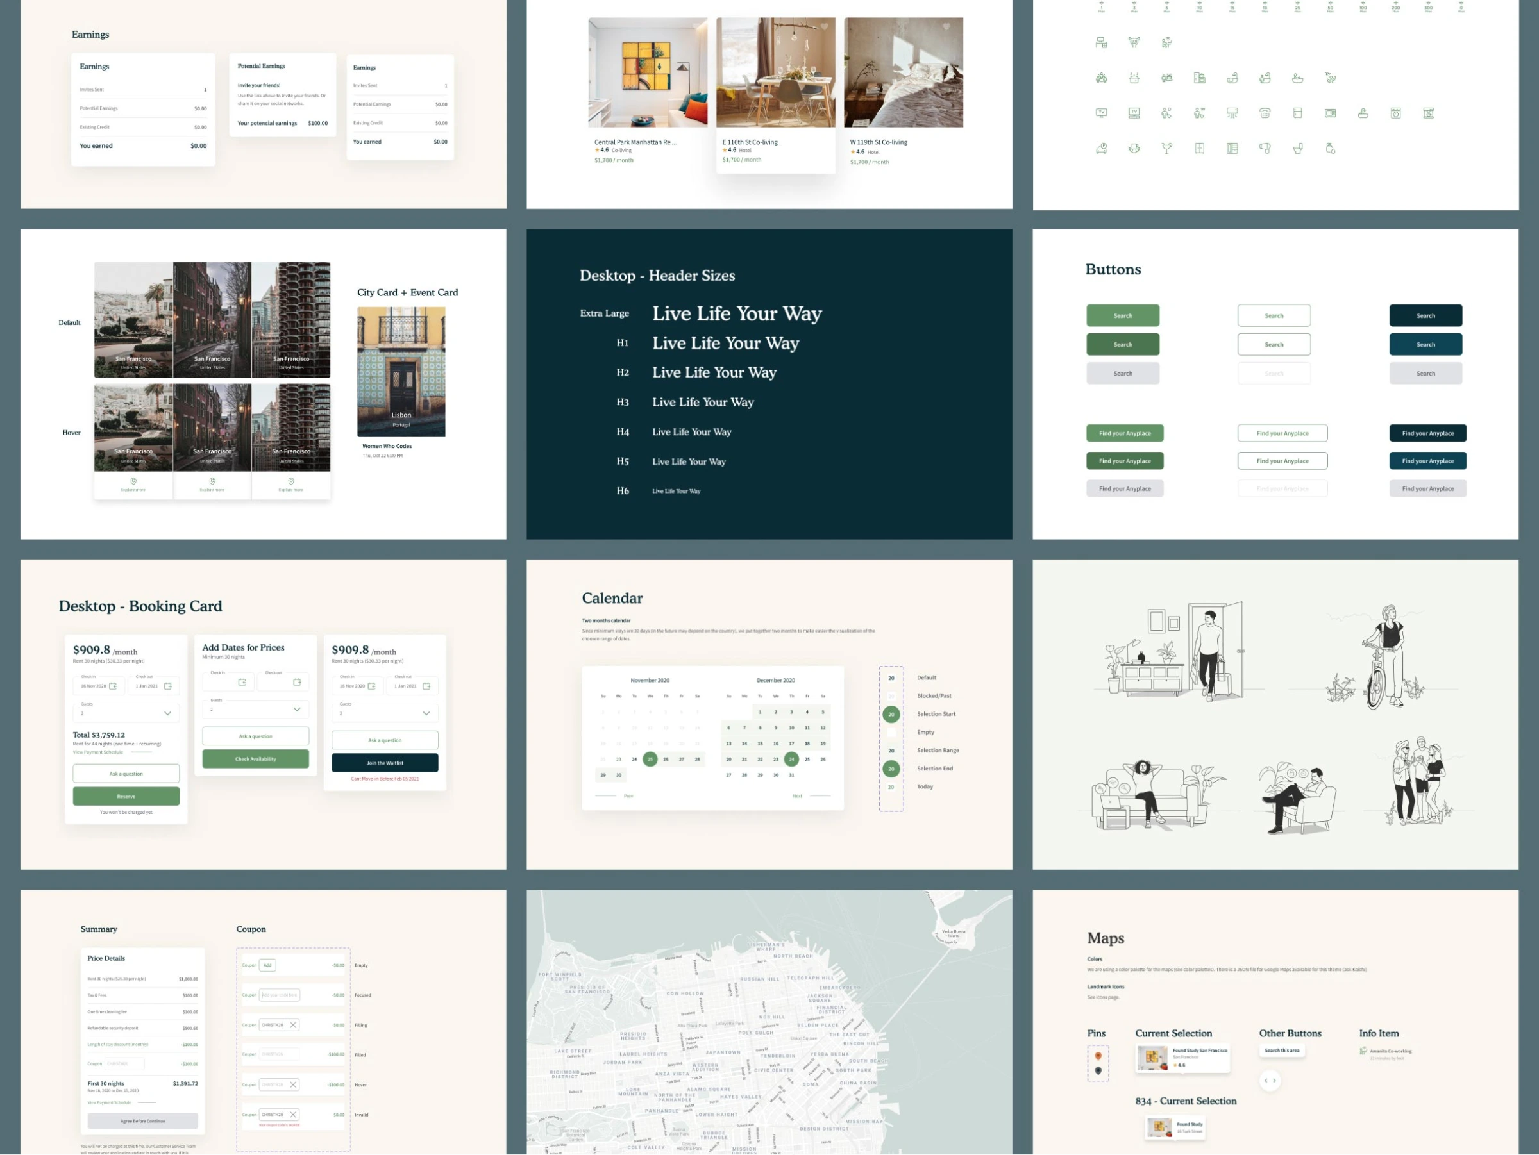Click the coffee machine amenity icon
This screenshot has width=1539, height=1155.
[1428, 113]
